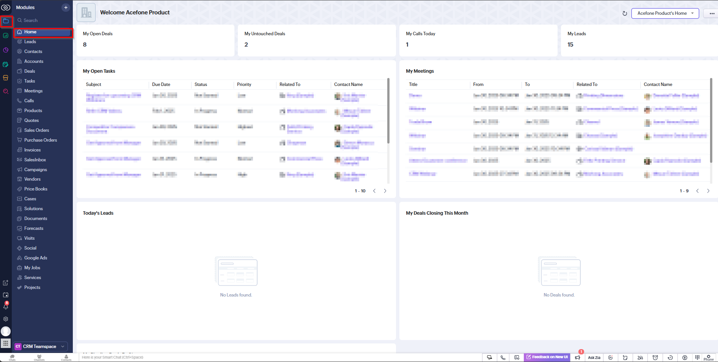The width and height of the screenshot is (718, 362).
Task: Open the orange Marketplace store icon
Action: (6, 78)
